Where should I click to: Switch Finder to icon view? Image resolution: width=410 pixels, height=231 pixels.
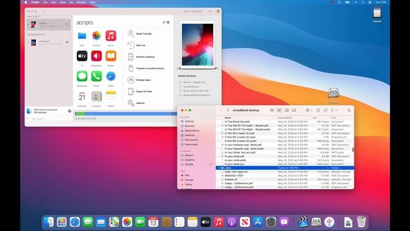pos(272,110)
